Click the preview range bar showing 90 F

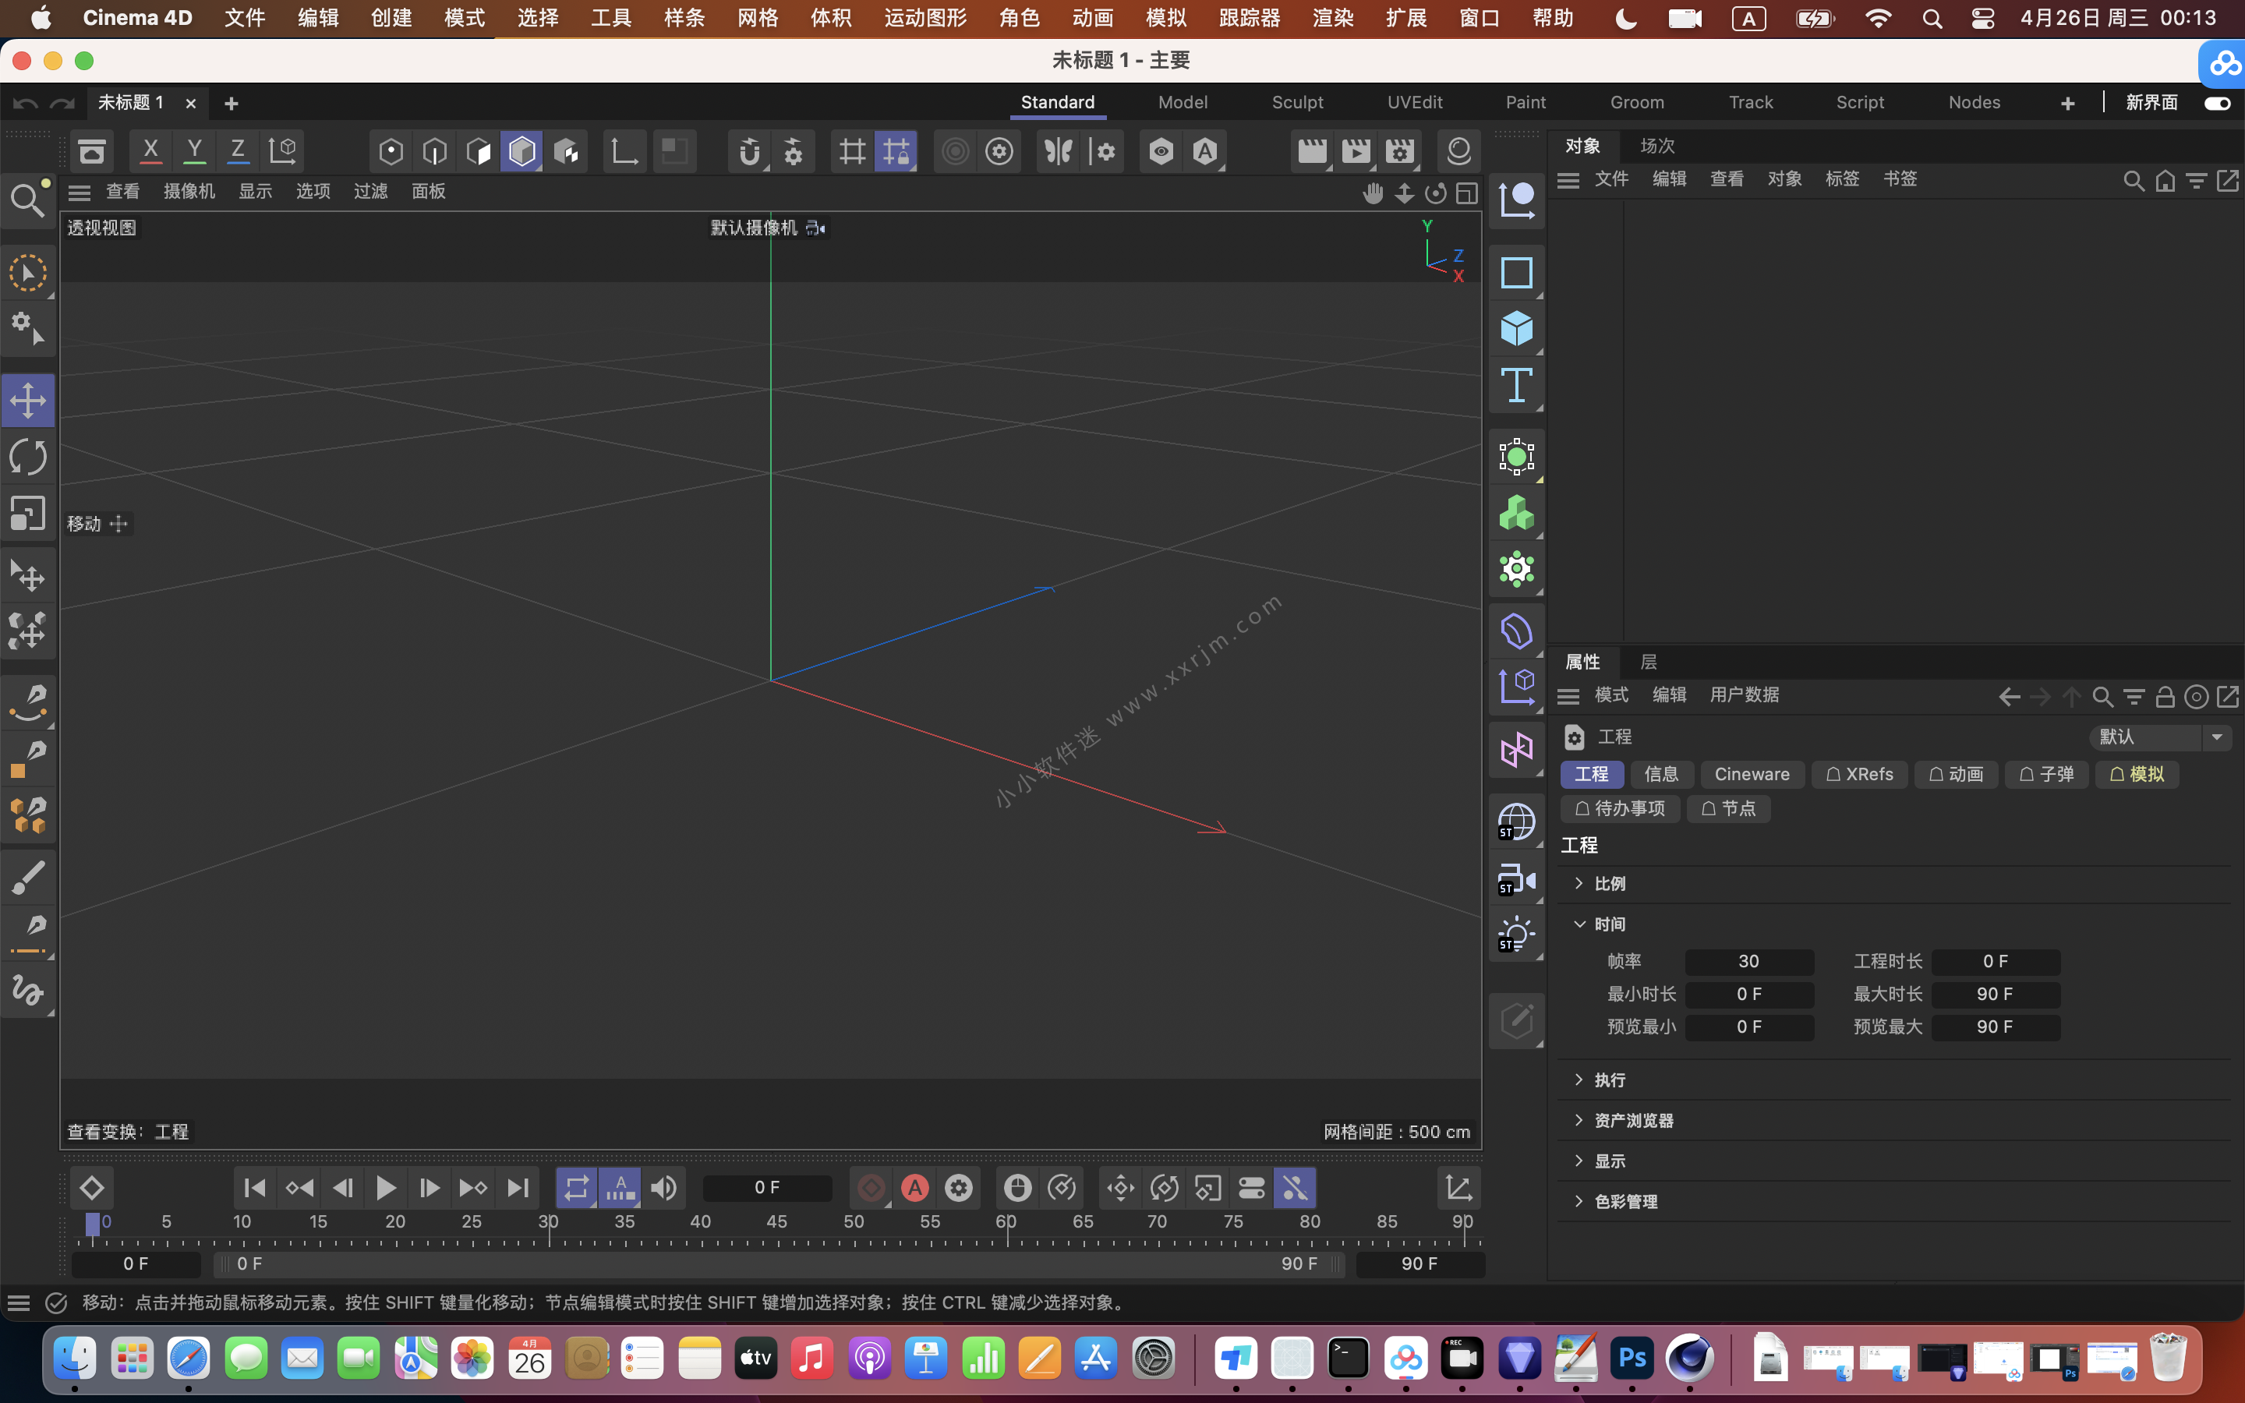coord(780,1263)
